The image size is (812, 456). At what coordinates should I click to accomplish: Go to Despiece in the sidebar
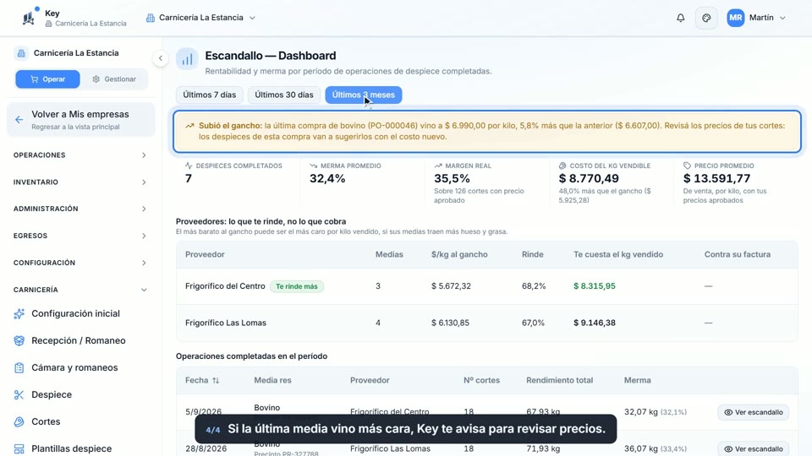tap(80, 394)
